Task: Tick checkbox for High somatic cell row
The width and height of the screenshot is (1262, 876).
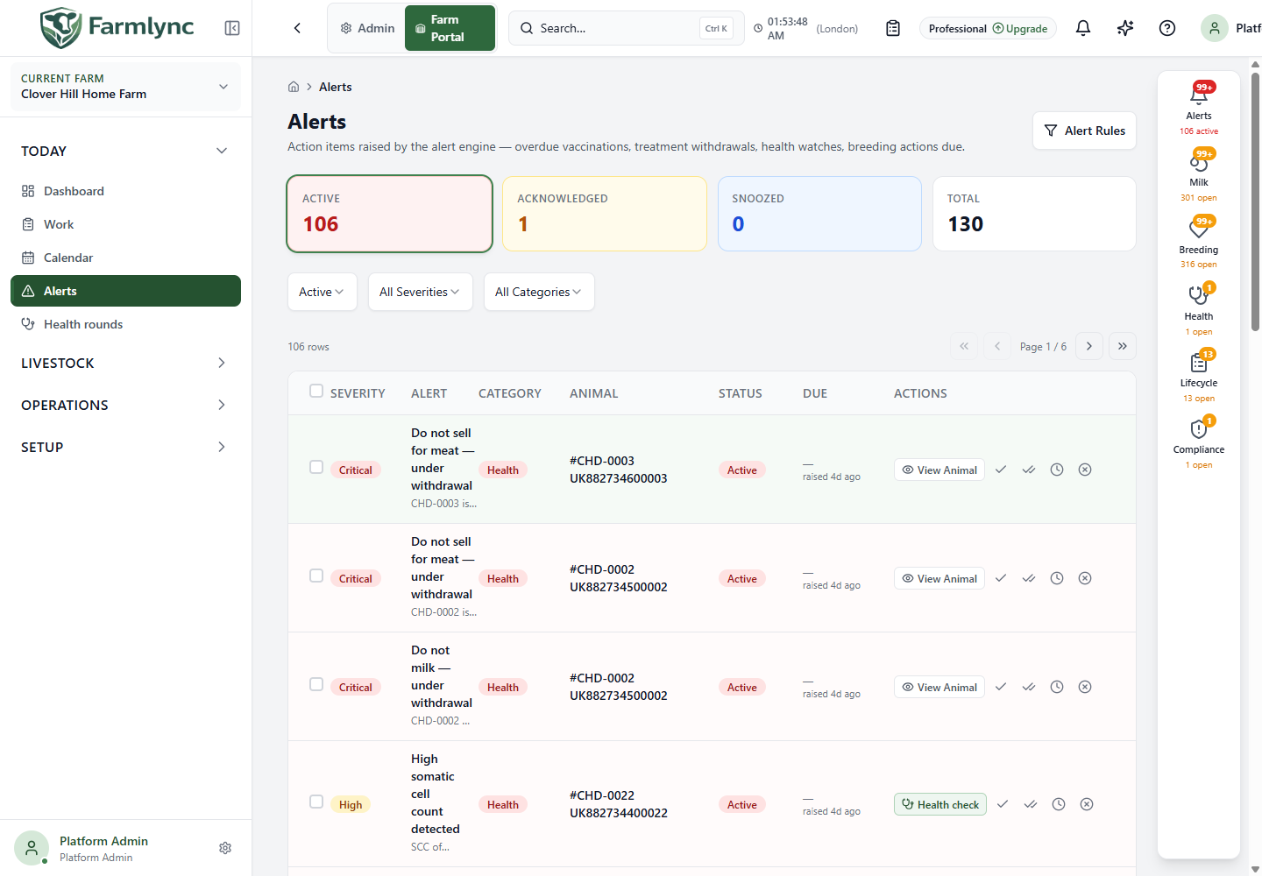Action: click(316, 802)
